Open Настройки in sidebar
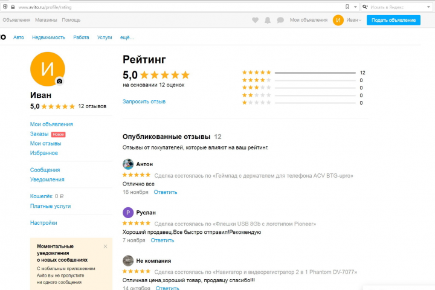The image size is (435, 290). (x=43, y=223)
